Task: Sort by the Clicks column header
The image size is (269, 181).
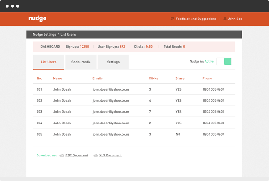Action: click(154, 78)
